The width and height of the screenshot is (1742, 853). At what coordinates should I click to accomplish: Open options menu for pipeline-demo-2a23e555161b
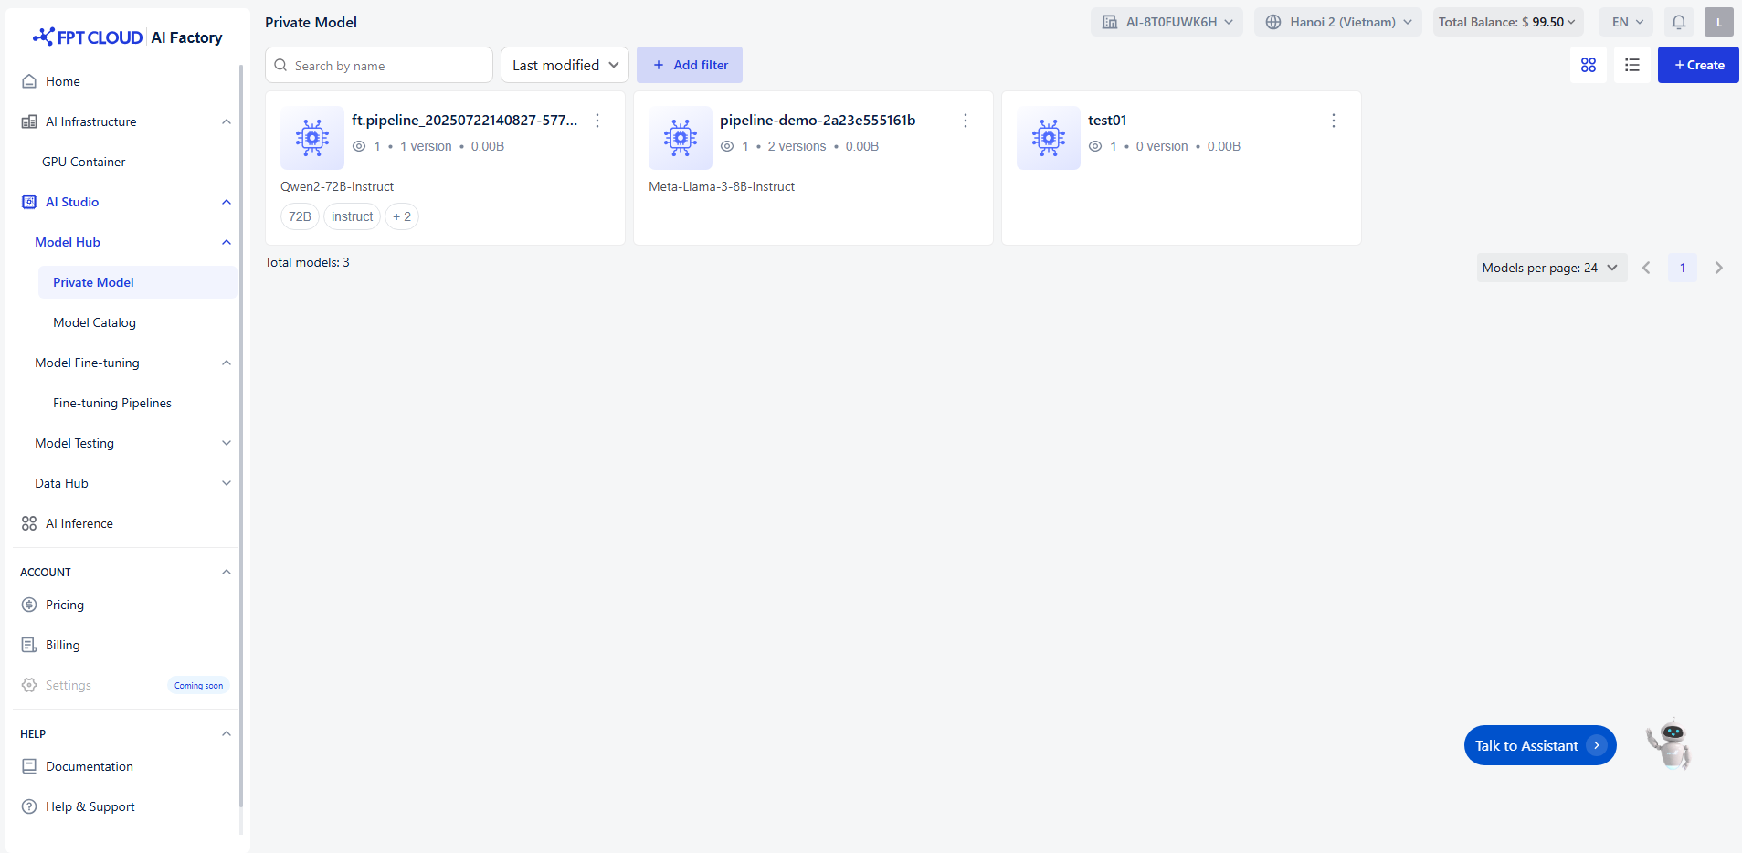pos(965,121)
